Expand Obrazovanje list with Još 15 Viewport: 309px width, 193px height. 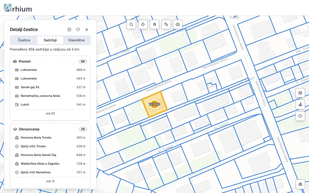[50, 181]
